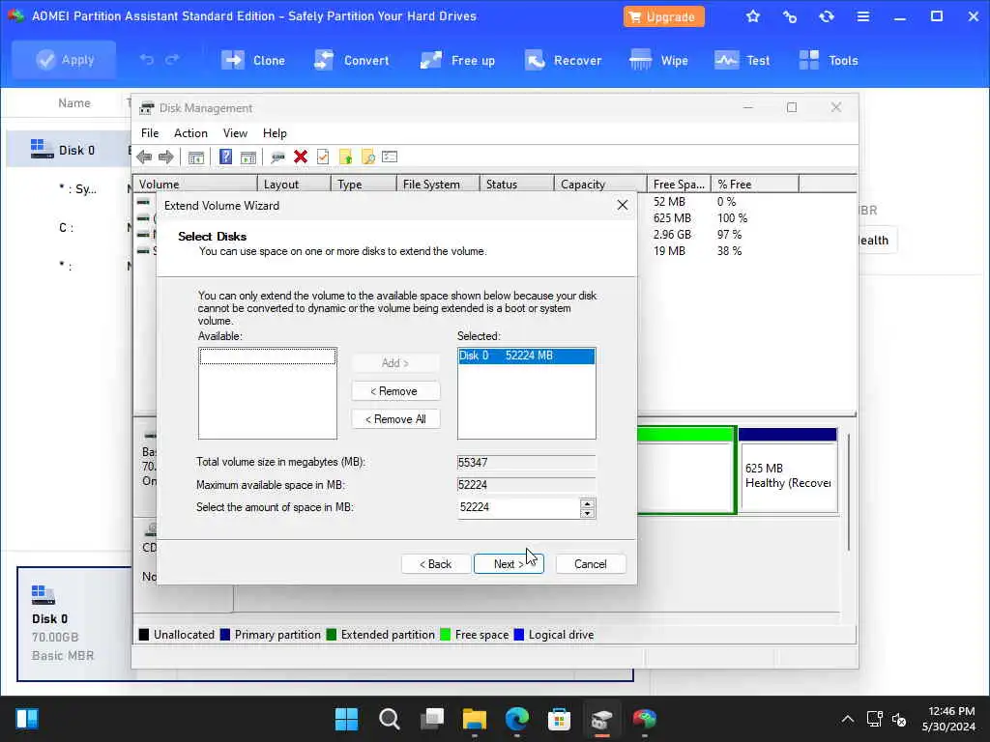Click the Properties checkmark icon in toolbar
This screenshot has height=742, width=990.
(323, 157)
